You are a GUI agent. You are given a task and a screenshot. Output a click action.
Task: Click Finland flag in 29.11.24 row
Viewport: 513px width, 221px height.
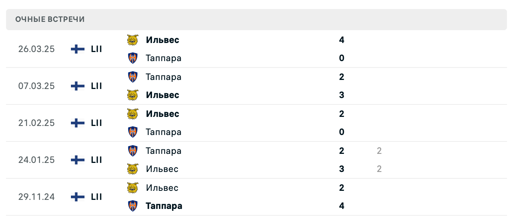point(78,197)
